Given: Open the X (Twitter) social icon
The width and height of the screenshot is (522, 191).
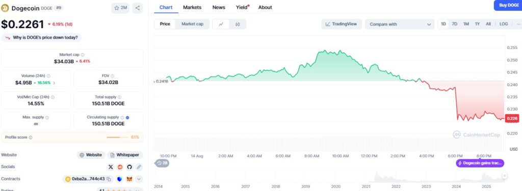Looking at the screenshot, I should [111, 167].
